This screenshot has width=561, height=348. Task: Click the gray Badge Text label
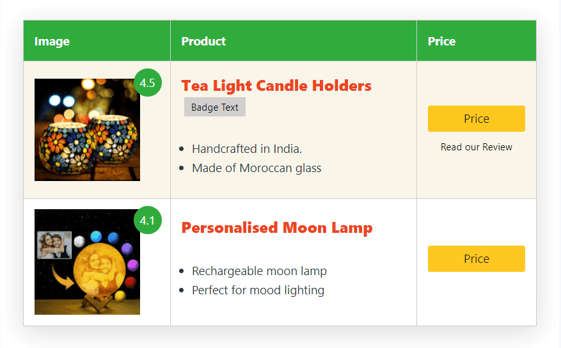click(215, 107)
